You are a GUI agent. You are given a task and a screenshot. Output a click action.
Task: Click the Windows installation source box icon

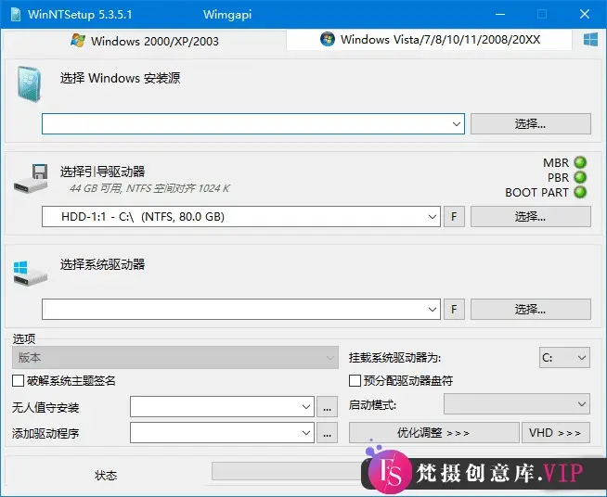(x=29, y=84)
